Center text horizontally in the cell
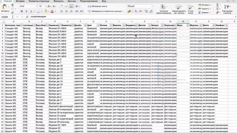This screenshot has height=133, width=237. [x=66, y=11]
